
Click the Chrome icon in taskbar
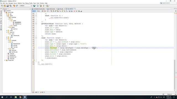click(x=20, y=97)
